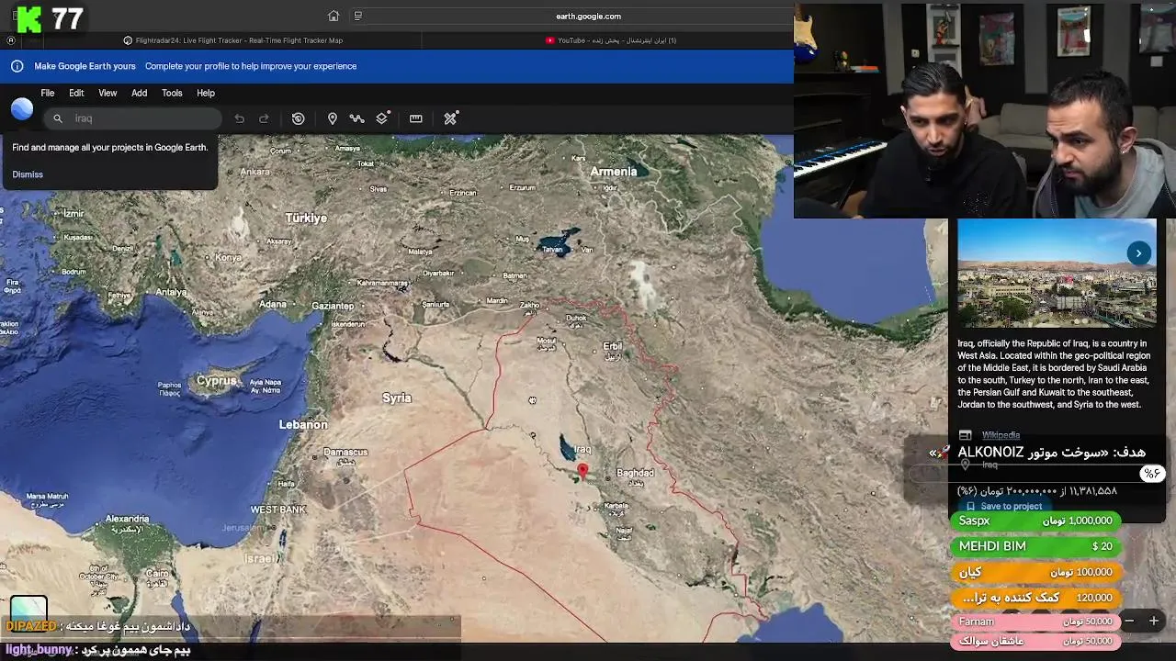The image size is (1176, 661).
Task: Open the Help menu
Action: tap(206, 93)
